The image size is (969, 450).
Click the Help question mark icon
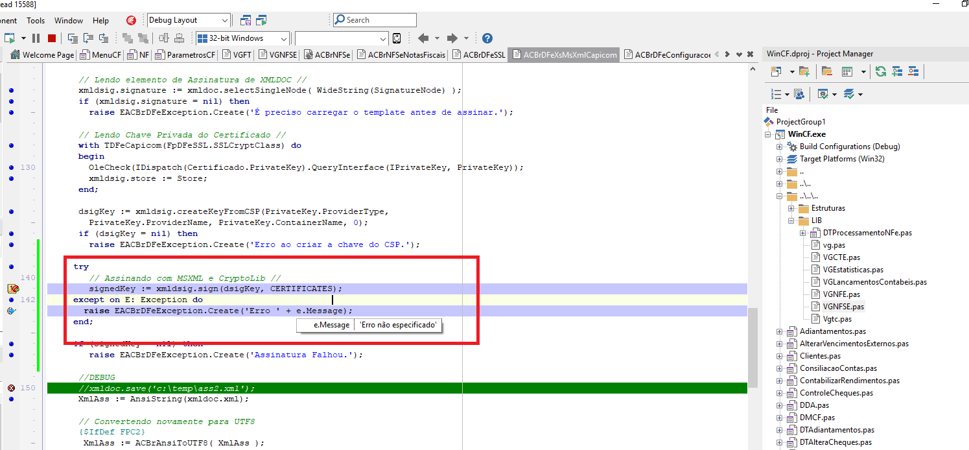pyautogui.click(x=487, y=38)
